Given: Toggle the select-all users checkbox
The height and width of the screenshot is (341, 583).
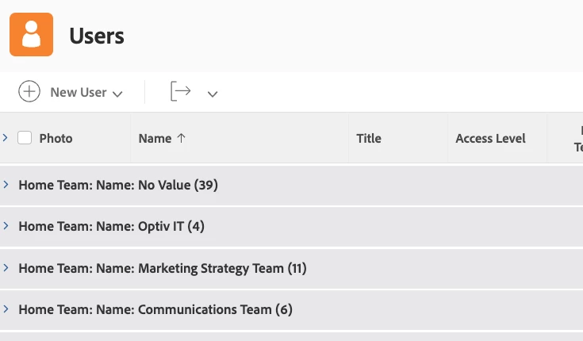Looking at the screenshot, I should click(x=25, y=138).
